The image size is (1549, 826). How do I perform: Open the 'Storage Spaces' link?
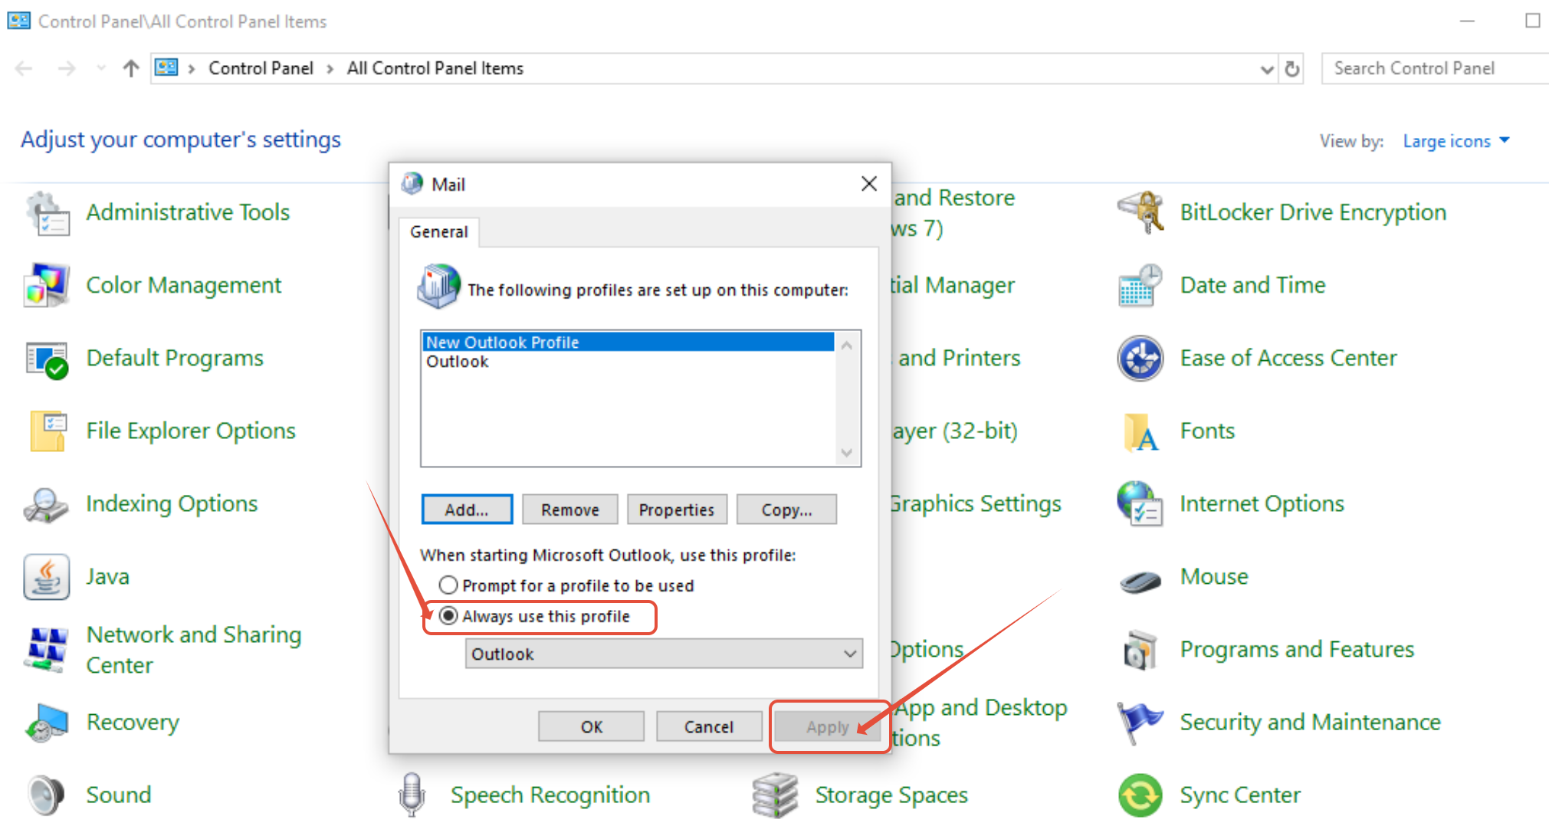click(891, 795)
